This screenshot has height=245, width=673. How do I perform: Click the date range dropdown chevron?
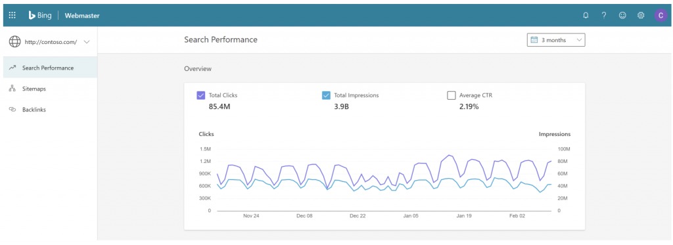[579, 40]
